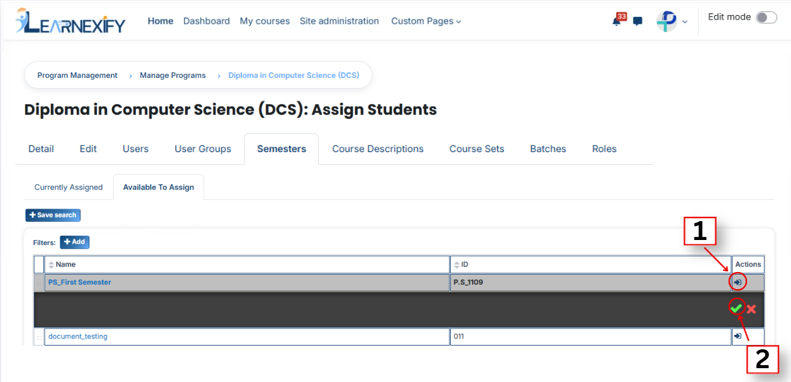Open the Course Sets tab
This screenshot has width=791, height=382.
pyautogui.click(x=477, y=149)
